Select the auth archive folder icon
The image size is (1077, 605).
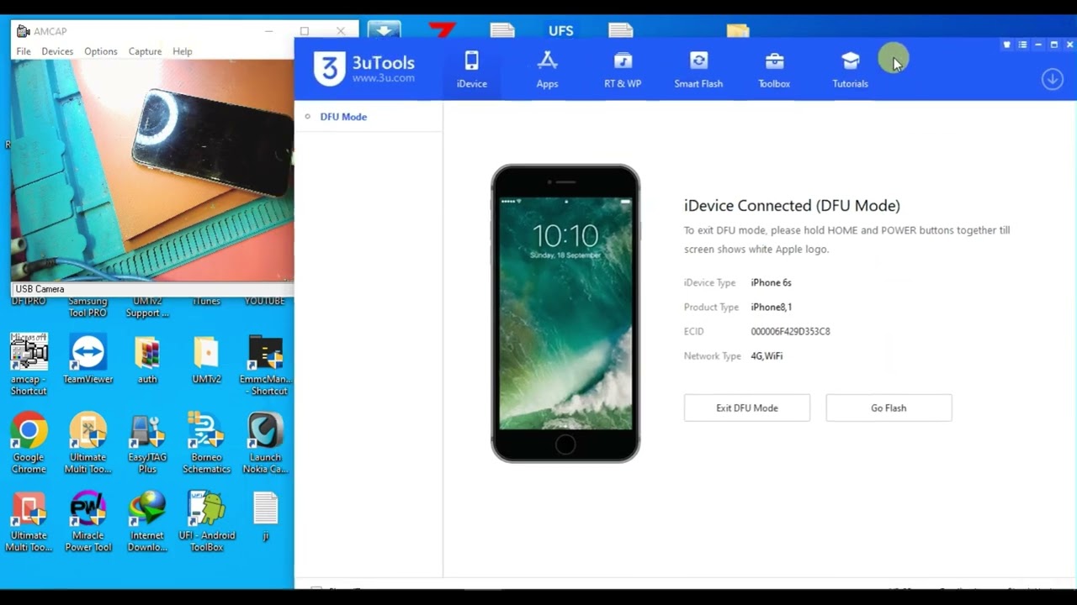pos(147,360)
